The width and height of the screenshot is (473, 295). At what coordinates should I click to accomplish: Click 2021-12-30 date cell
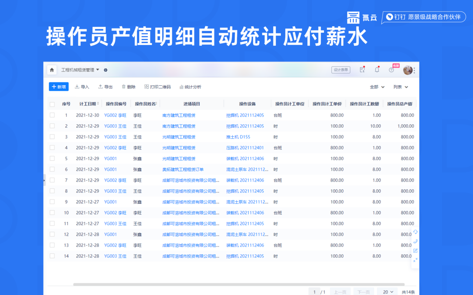click(88, 115)
